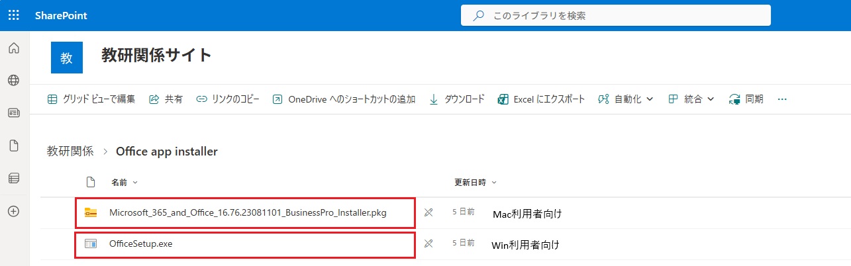The image size is (851, 266).
Task: Expand the 自動化 dropdown menu
Action: tap(625, 99)
